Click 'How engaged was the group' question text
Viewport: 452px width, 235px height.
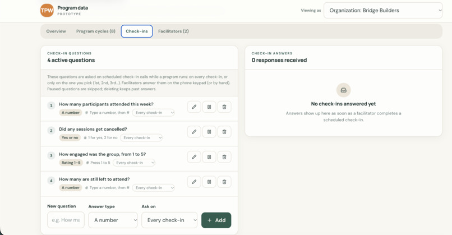102,154
